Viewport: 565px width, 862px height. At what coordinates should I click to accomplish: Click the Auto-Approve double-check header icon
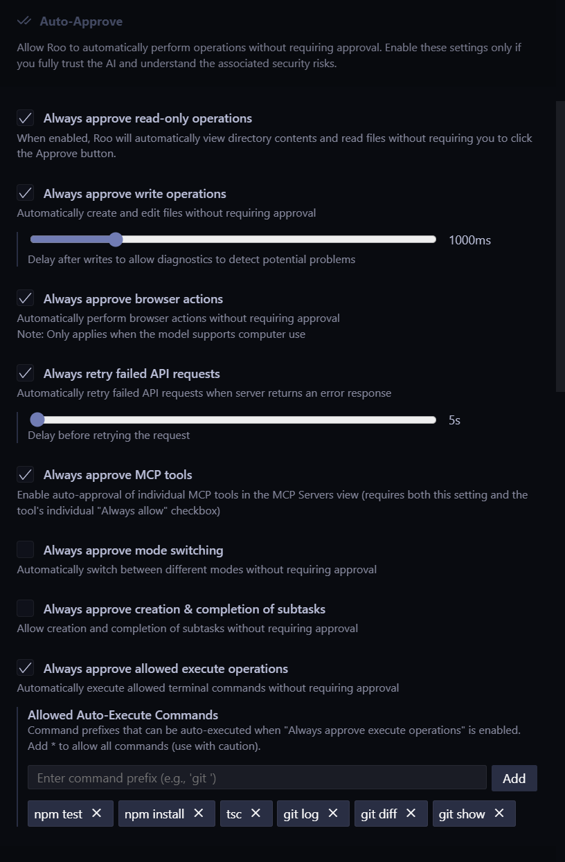tap(25, 21)
